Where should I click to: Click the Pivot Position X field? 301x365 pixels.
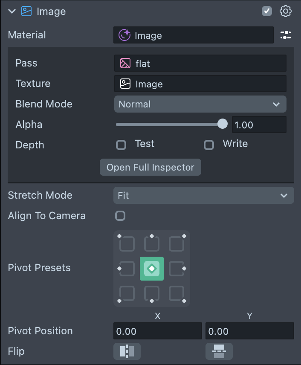(157, 331)
